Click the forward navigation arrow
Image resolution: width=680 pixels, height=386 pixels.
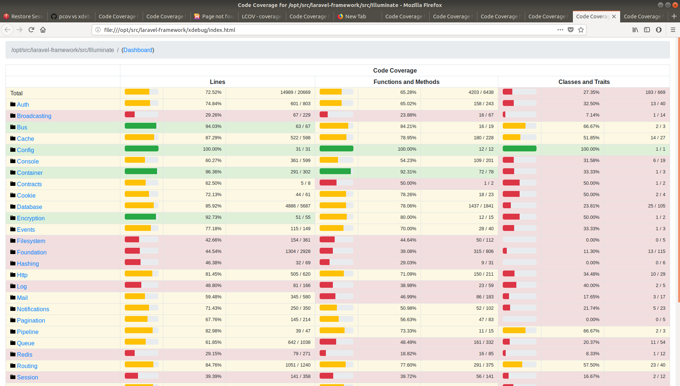coord(19,30)
